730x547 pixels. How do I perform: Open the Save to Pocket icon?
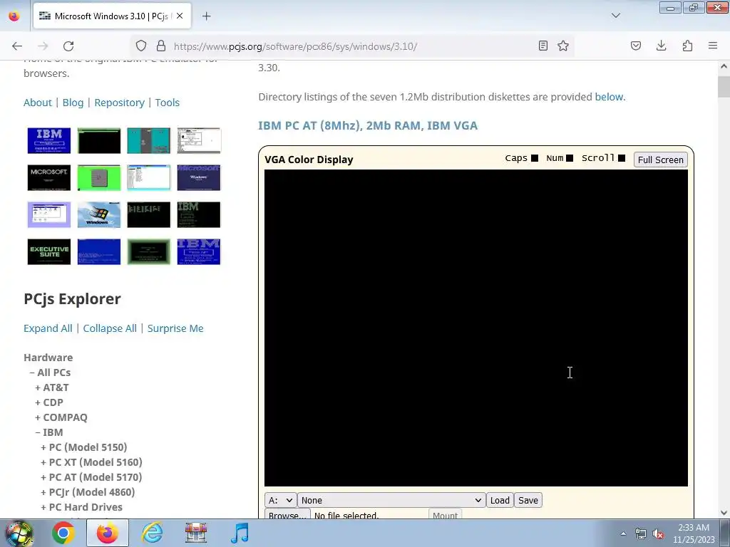(636, 46)
